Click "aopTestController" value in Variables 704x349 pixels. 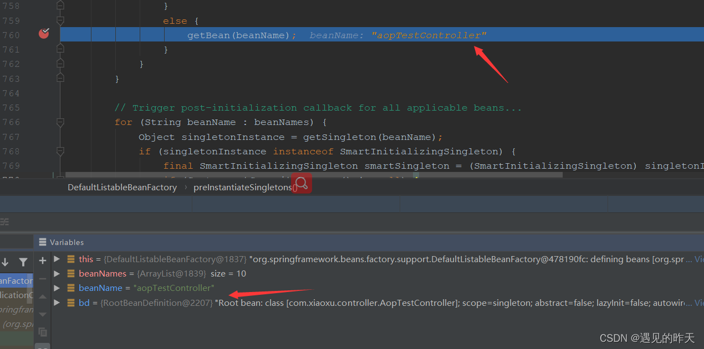click(174, 288)
